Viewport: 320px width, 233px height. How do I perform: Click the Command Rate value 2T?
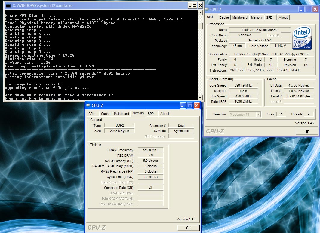click(150, 187)
